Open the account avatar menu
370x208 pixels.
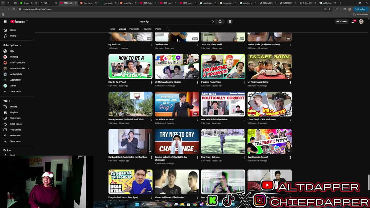pyautogui.click(x=361, y=21)
